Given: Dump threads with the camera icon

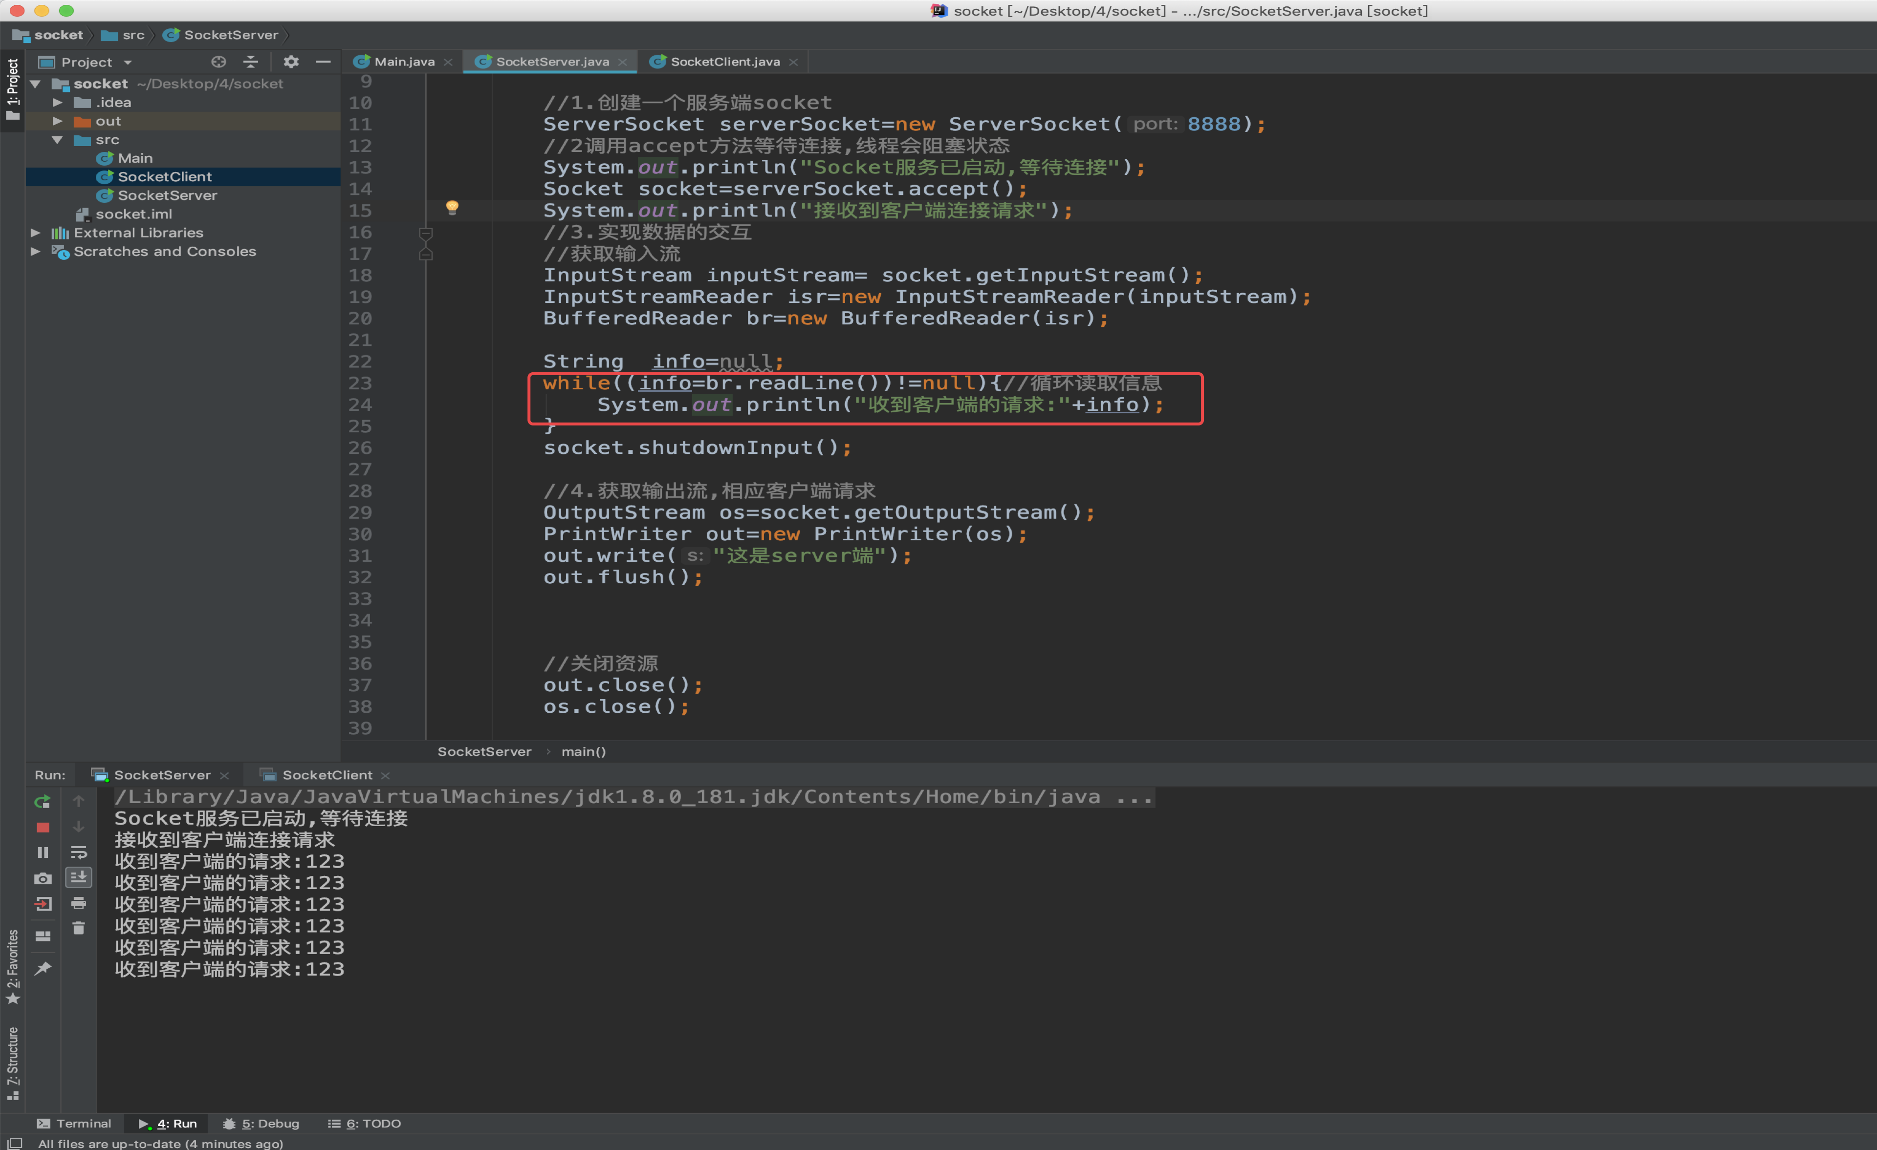Looking at the screenshot, I should tap(43, 878).
